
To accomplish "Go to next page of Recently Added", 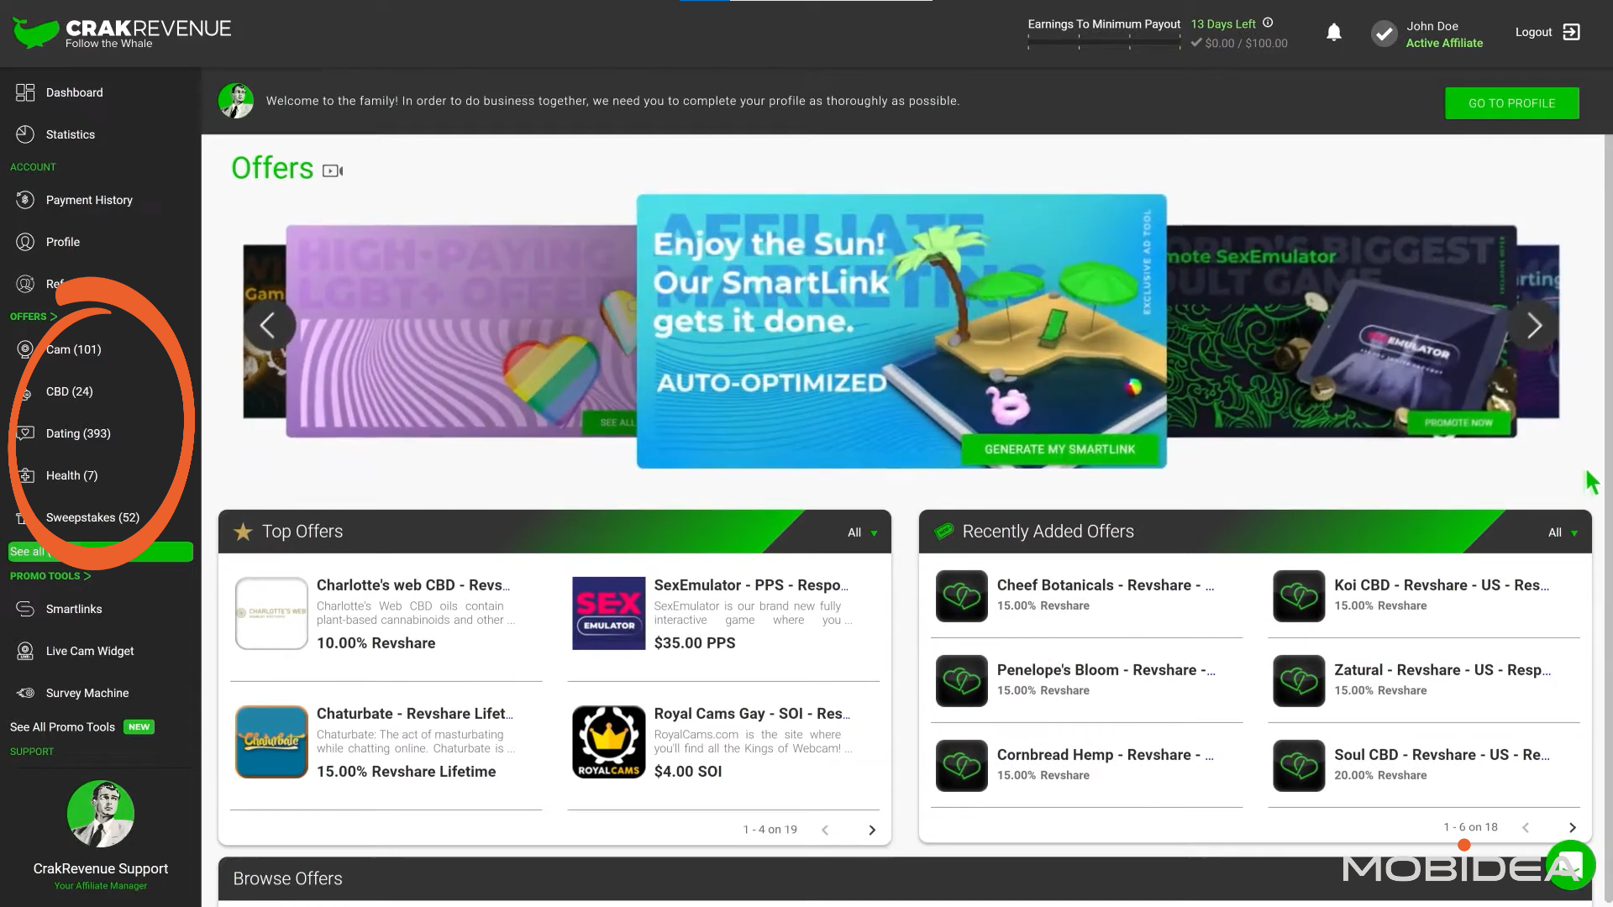I will click(1573, 827).
